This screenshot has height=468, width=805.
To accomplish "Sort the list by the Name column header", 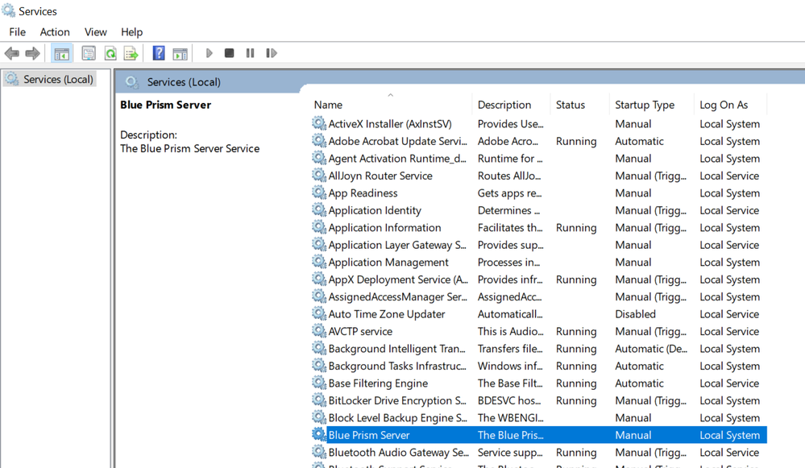I will click(328, 105).
